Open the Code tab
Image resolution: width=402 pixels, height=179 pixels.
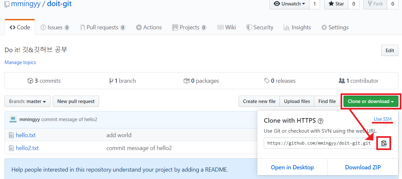click(20, 27)
